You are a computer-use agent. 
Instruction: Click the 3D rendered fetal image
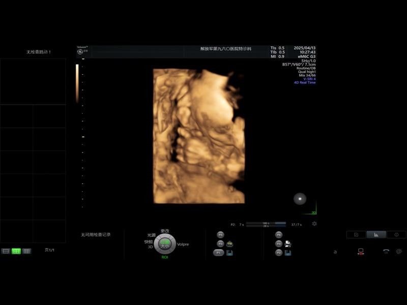(199, 136)
